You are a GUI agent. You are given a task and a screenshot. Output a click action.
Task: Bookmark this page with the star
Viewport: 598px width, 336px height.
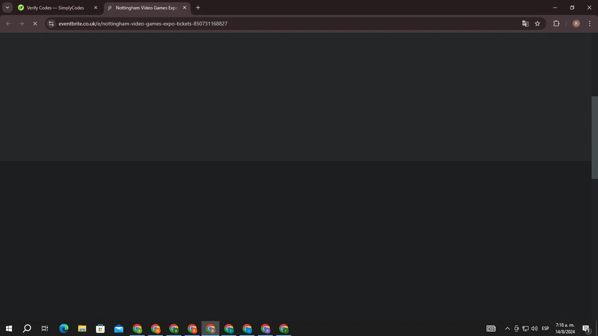pos(537,23)
